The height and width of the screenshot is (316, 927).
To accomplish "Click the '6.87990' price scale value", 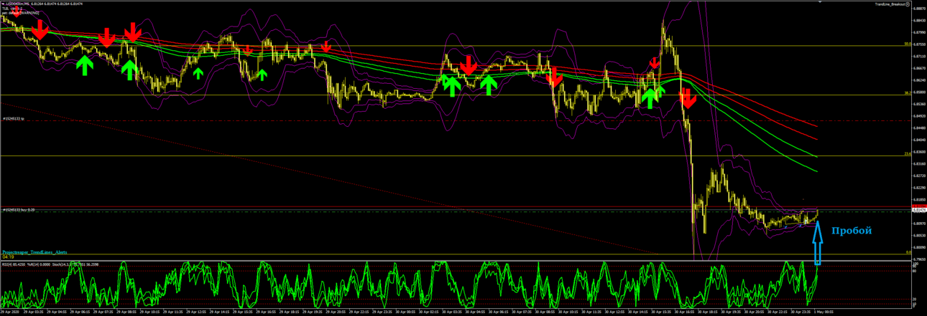I will pos(919,32).
